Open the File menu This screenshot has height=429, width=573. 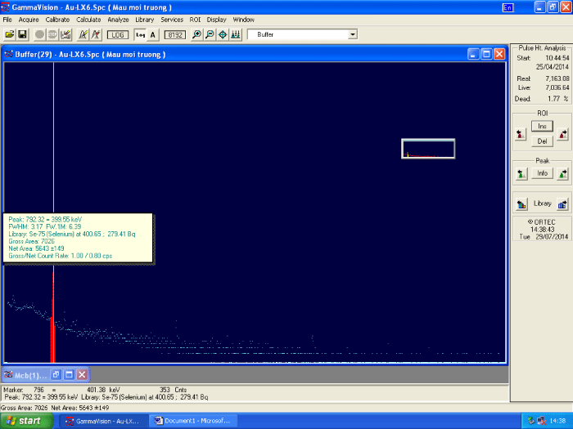(x=7, y=20)
